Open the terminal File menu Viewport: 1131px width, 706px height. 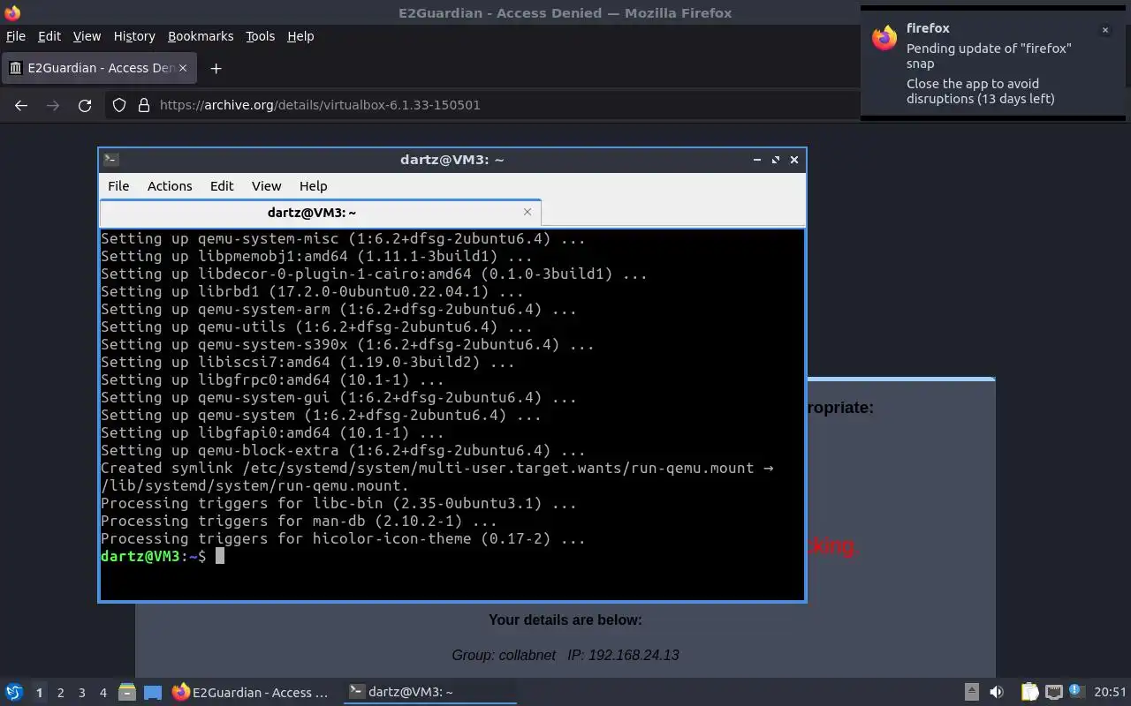[118, 186]
